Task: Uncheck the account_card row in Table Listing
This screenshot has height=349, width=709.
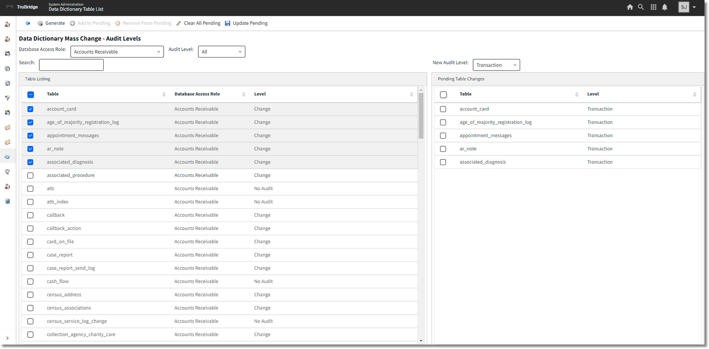Action: point(30,109)
